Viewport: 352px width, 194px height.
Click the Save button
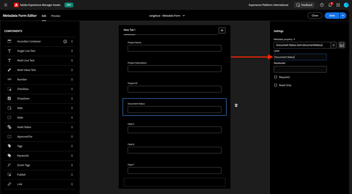click(x=332, y=15)
